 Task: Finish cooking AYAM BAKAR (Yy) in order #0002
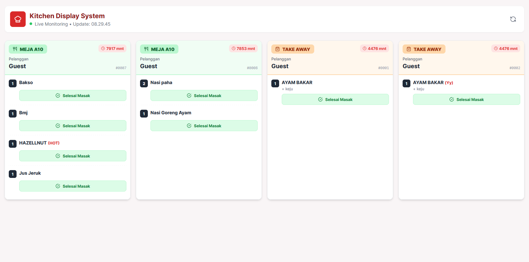(467, 99)
